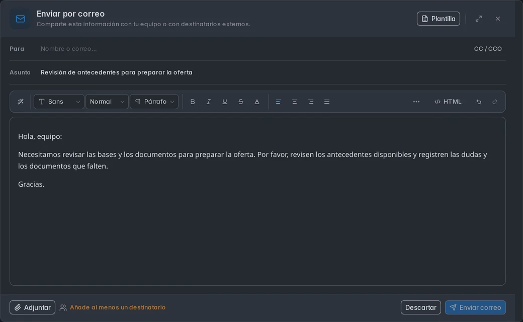Image resolution: width=523 pixels, height=322 pixels.
Task: Click the Asunto subject field
Action: pos(273,72)
